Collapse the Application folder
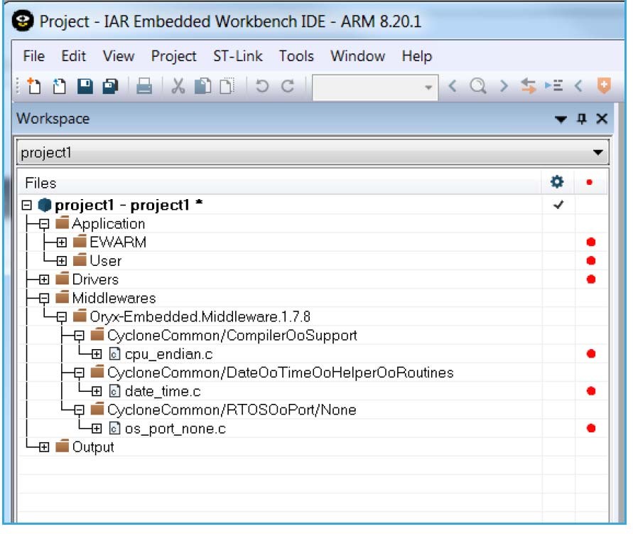This screenshot has width=633, height=534. pos(44,224)
